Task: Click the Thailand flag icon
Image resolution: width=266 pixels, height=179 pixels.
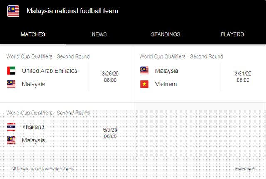Action: (x=11, y=127)
